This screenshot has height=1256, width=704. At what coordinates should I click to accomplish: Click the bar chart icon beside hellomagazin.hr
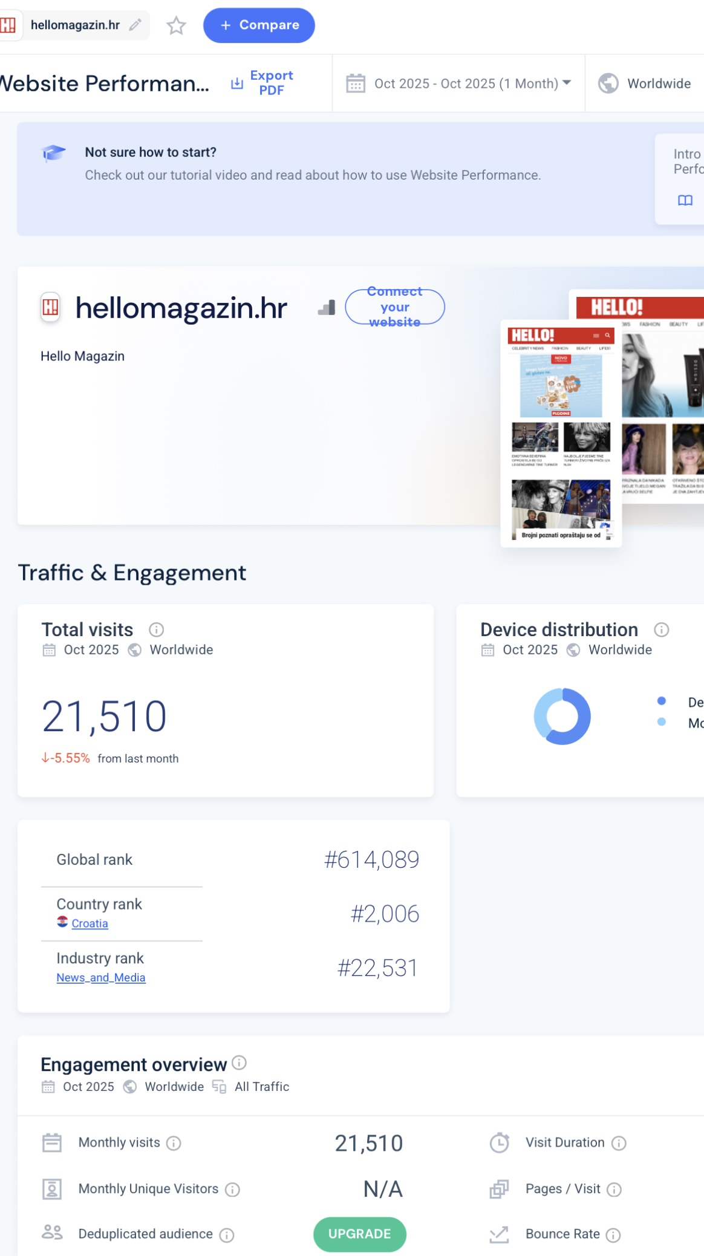[x=327, y=308]
